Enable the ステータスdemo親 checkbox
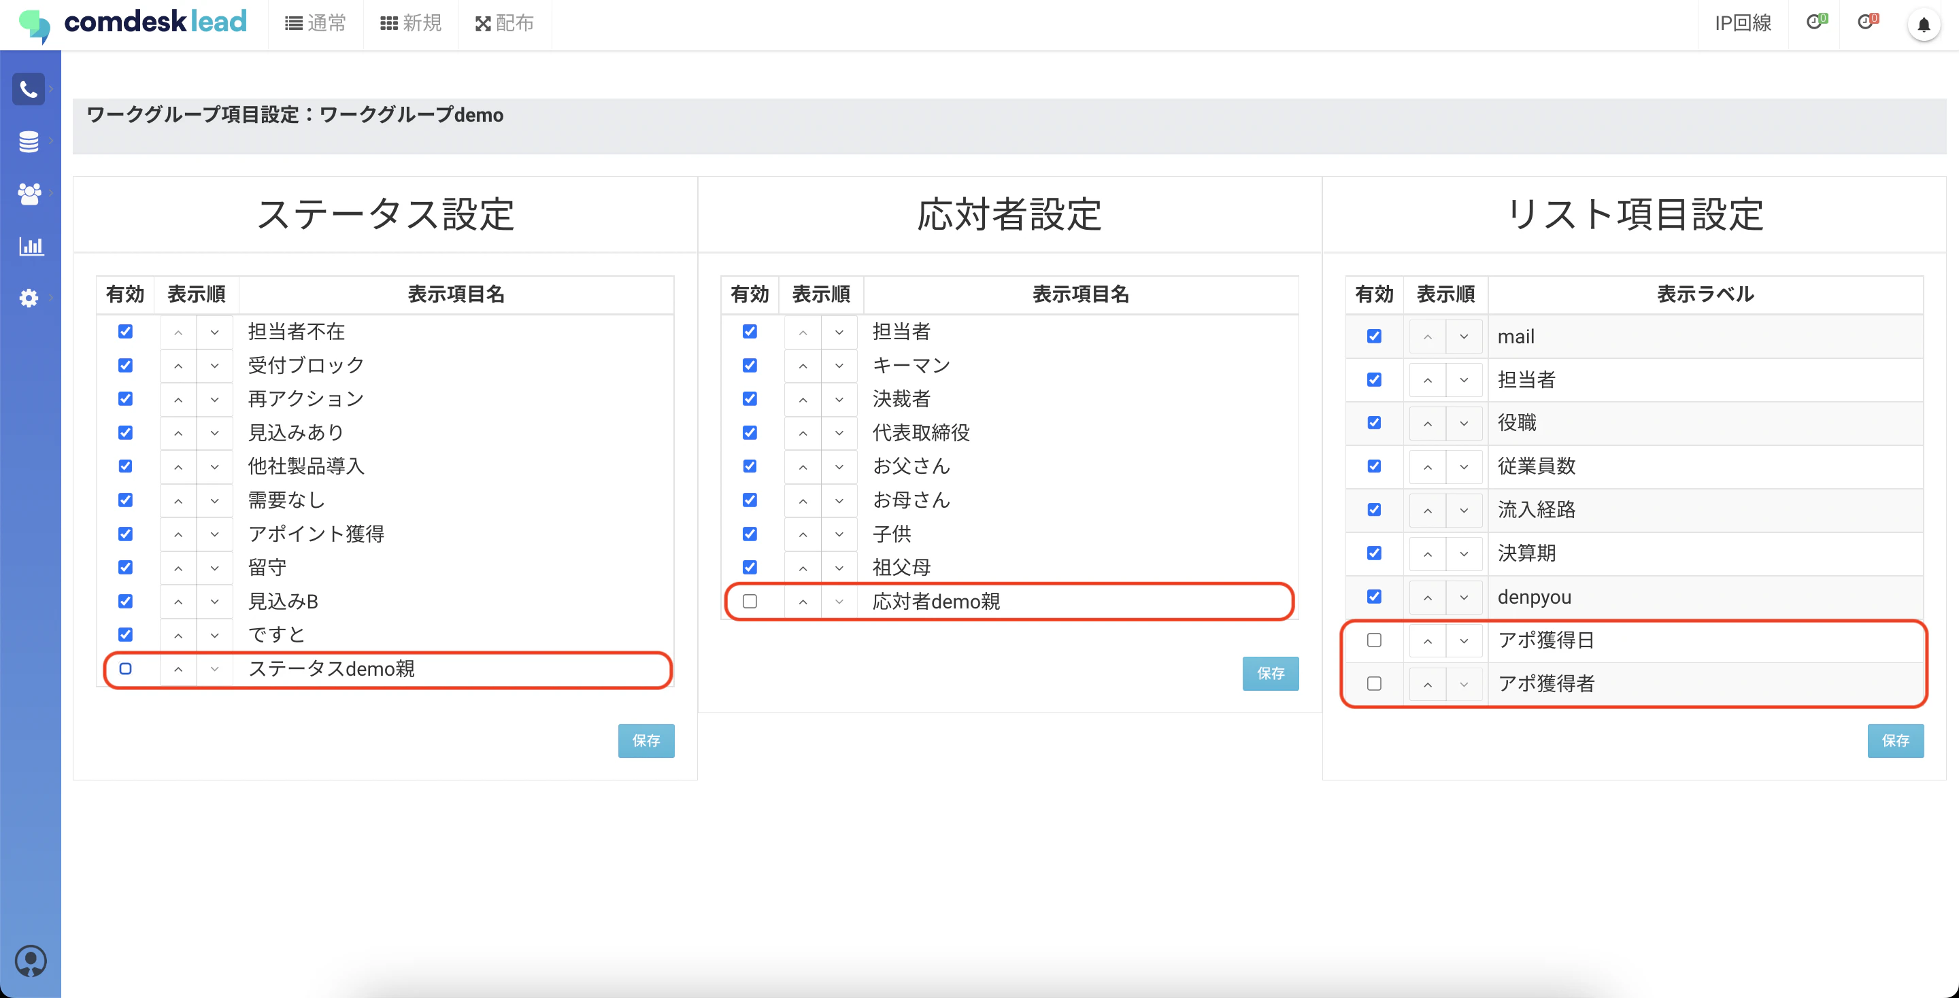 point(125,669)
